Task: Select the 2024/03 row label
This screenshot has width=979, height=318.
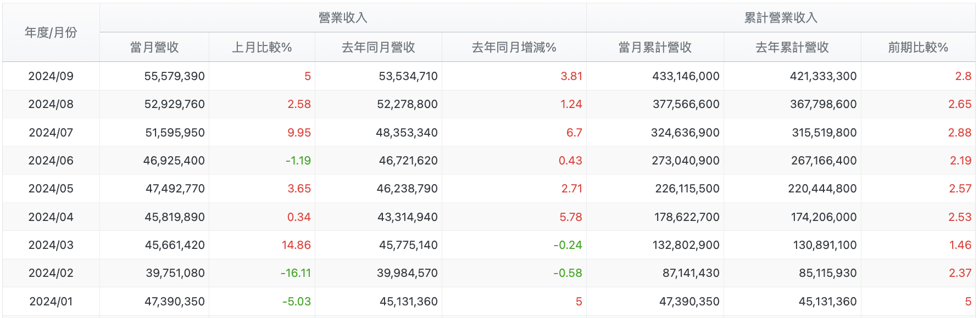Action: click(51, 245)
